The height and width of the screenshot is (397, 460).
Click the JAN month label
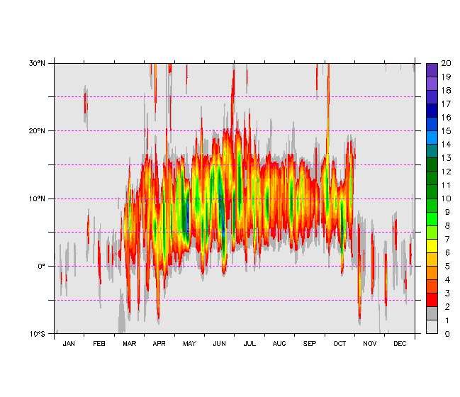click(69, 344)
